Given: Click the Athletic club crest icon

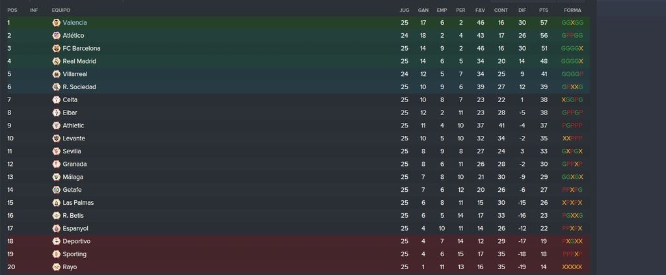Looking at the screenshot, I should coord(56,125).
